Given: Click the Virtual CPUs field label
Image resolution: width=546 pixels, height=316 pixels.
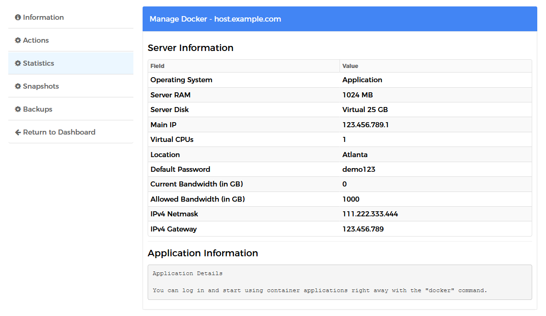Looking at the screenshot, I should click(x=172, y=140).
